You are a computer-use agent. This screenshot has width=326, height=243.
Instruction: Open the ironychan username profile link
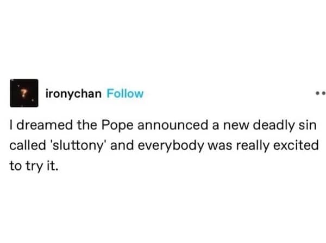pyautogui.click(x=74, y=93)
